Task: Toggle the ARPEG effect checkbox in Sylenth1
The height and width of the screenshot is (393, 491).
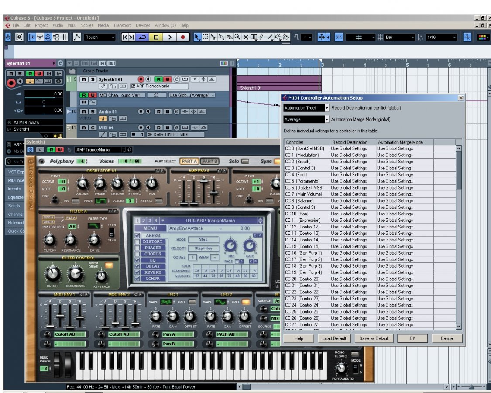Action: [137, 236]
